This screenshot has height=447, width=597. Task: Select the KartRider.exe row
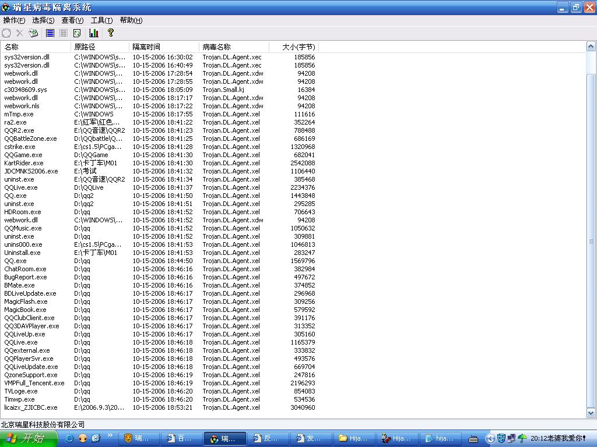[160, 163]
